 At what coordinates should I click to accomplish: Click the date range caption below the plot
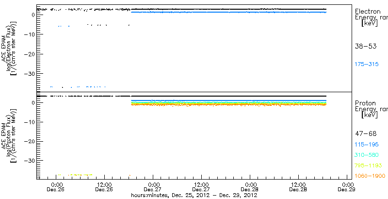click(194, 195)
